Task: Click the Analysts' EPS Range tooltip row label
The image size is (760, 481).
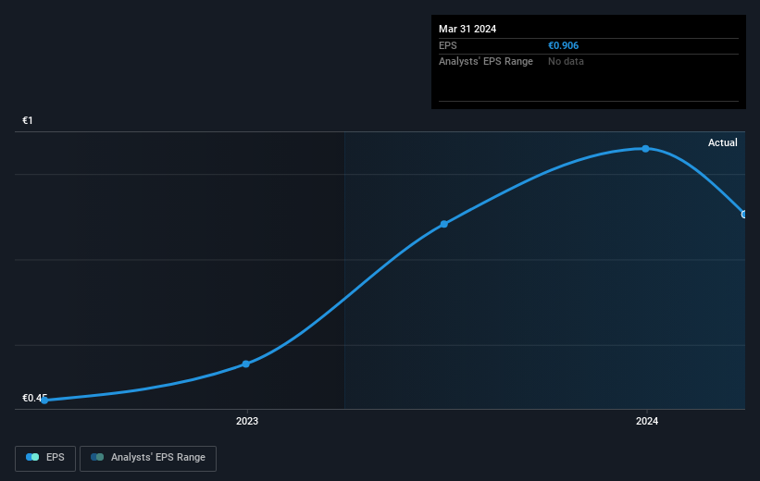Action: click(x=486, y=62)
